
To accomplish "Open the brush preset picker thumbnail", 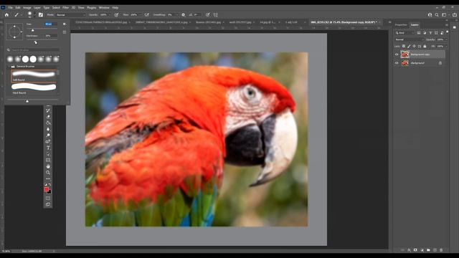I will tap(30, 14).
